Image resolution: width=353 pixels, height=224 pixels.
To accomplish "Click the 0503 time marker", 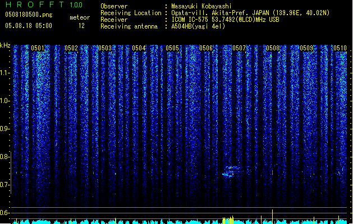I will [105, 48].
